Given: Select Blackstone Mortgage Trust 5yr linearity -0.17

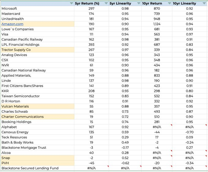Looking at the screenshot, I should point(125,148).
